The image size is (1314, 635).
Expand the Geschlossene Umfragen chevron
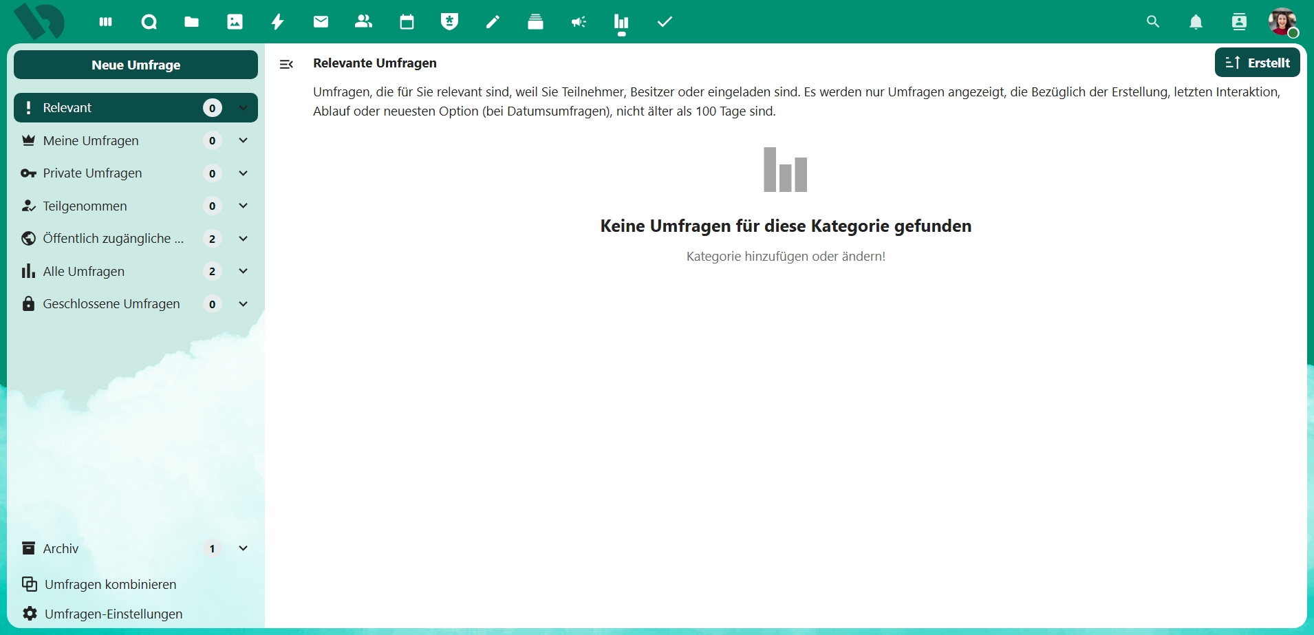click(243, 304)
